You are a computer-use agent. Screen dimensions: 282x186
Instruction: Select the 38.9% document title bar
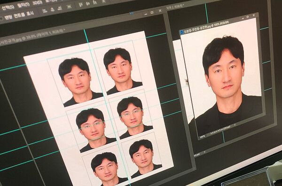coord(32,37)
